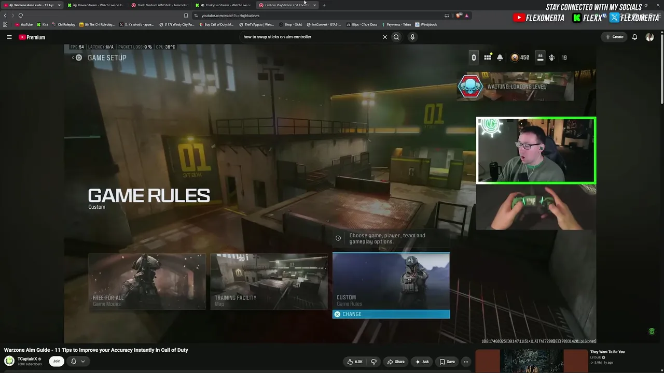Run the search with the magnifier button

coord(396,37)
